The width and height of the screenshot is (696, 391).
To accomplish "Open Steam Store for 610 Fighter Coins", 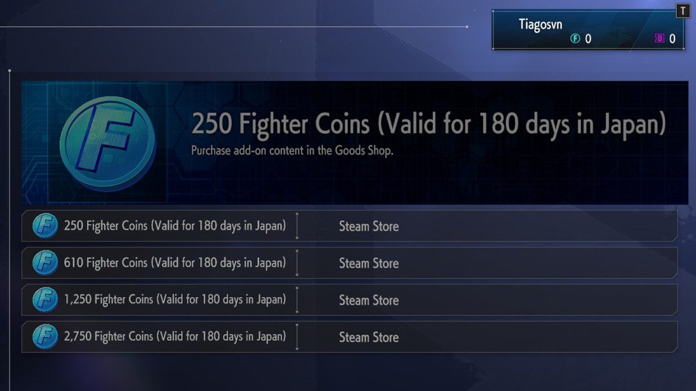I will 369,264.
